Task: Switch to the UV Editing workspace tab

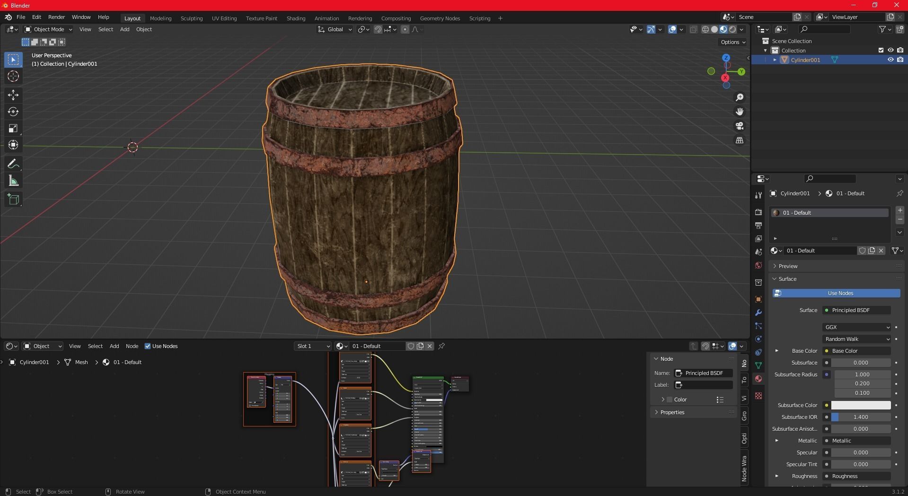Action: point(224,18)
